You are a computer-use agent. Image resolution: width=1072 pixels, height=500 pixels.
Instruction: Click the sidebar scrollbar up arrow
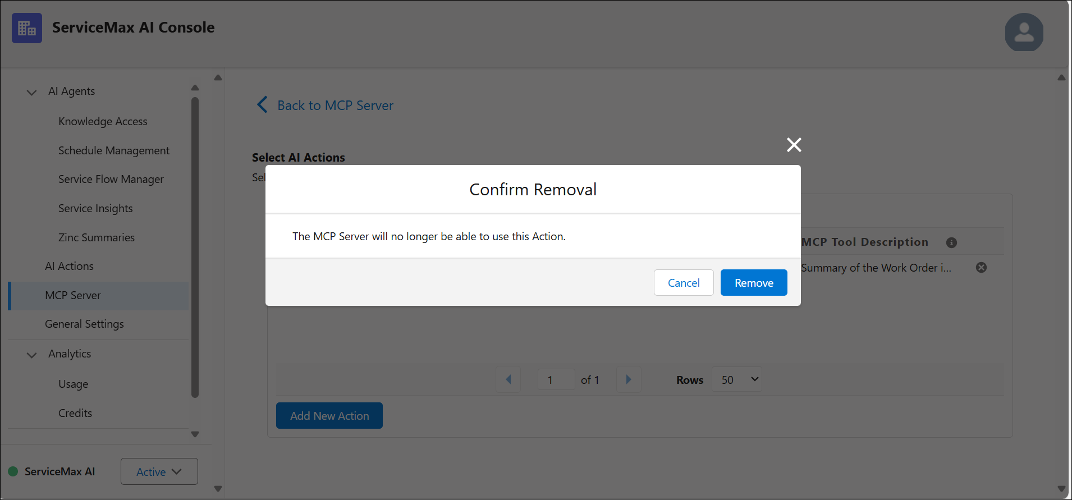(195, 87)
